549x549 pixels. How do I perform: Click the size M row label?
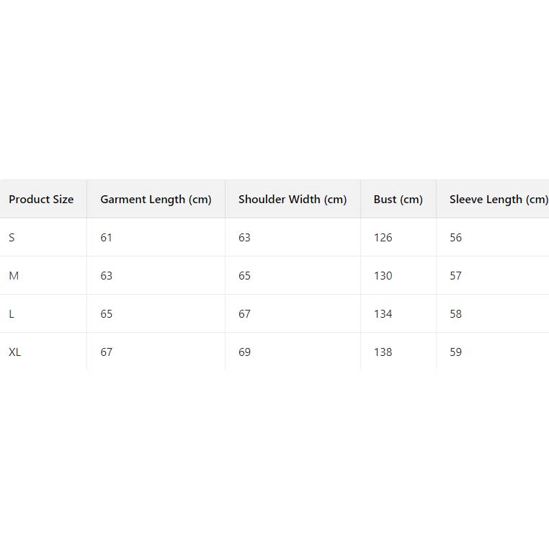point(14,276)
